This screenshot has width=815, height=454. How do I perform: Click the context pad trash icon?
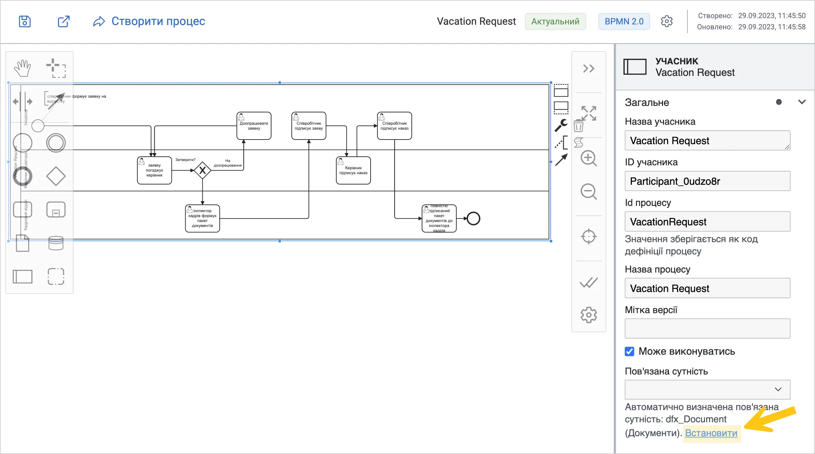pos(578,126)
